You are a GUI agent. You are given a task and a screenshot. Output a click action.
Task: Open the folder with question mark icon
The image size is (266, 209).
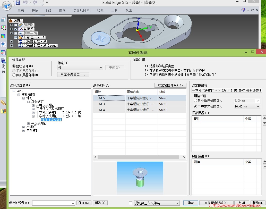[x=3, y=111]
